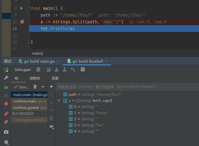199x146 pixels.
Task: Click the Rerun debug session icon
Action: pos(6,70)
